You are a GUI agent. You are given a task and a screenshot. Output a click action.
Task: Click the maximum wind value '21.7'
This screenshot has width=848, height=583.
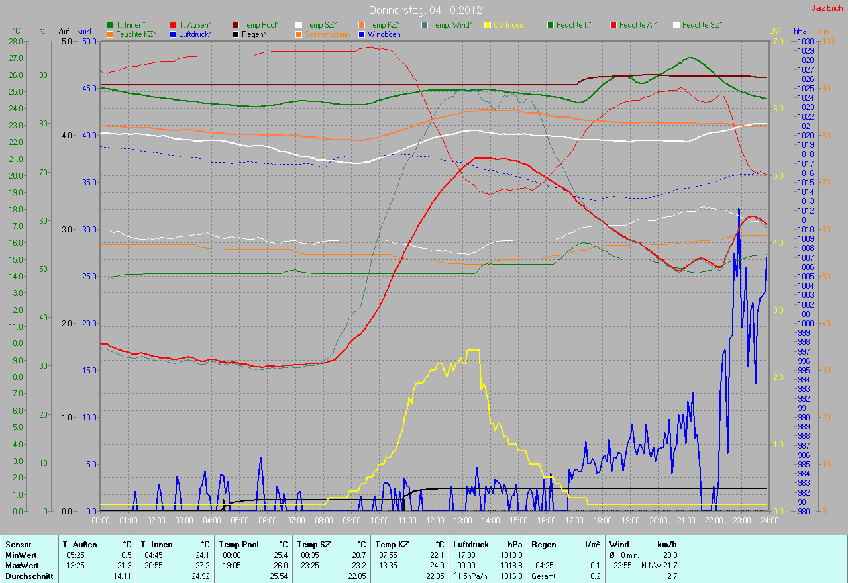tap(670, 566)
